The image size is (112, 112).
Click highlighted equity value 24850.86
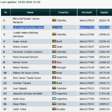click(x=104, y=27)
